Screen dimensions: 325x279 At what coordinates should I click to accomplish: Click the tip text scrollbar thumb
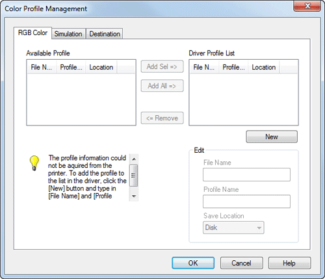coord(133,176)
